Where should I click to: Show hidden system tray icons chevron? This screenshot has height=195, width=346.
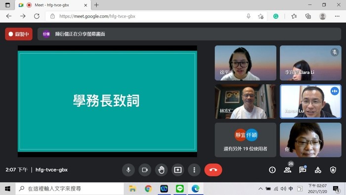pos(260,189)
